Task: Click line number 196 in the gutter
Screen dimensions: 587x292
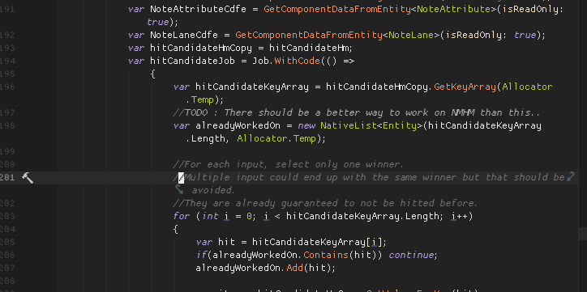Action: click(6, 87)
